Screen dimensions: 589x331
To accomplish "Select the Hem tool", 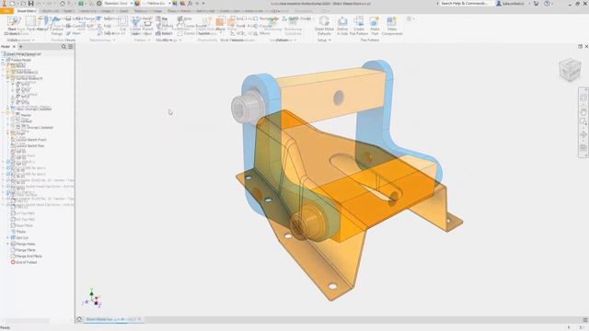I will coord(74,33).
